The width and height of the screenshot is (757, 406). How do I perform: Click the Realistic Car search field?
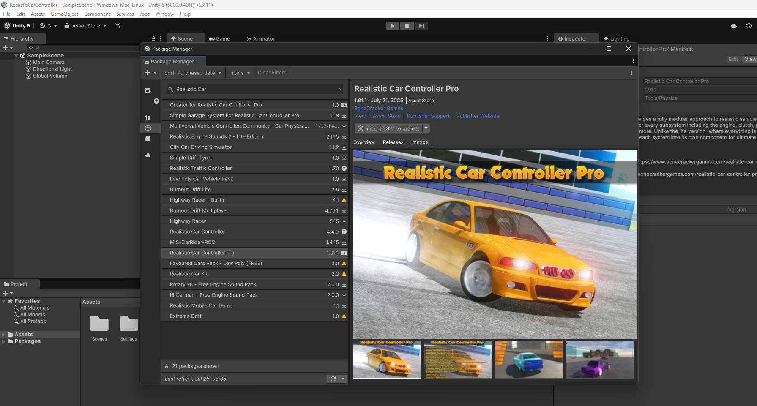pos(255,89)
